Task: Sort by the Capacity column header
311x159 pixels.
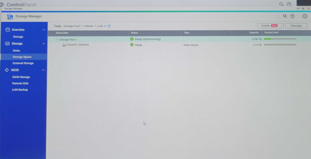Action: tap(254, 33)
